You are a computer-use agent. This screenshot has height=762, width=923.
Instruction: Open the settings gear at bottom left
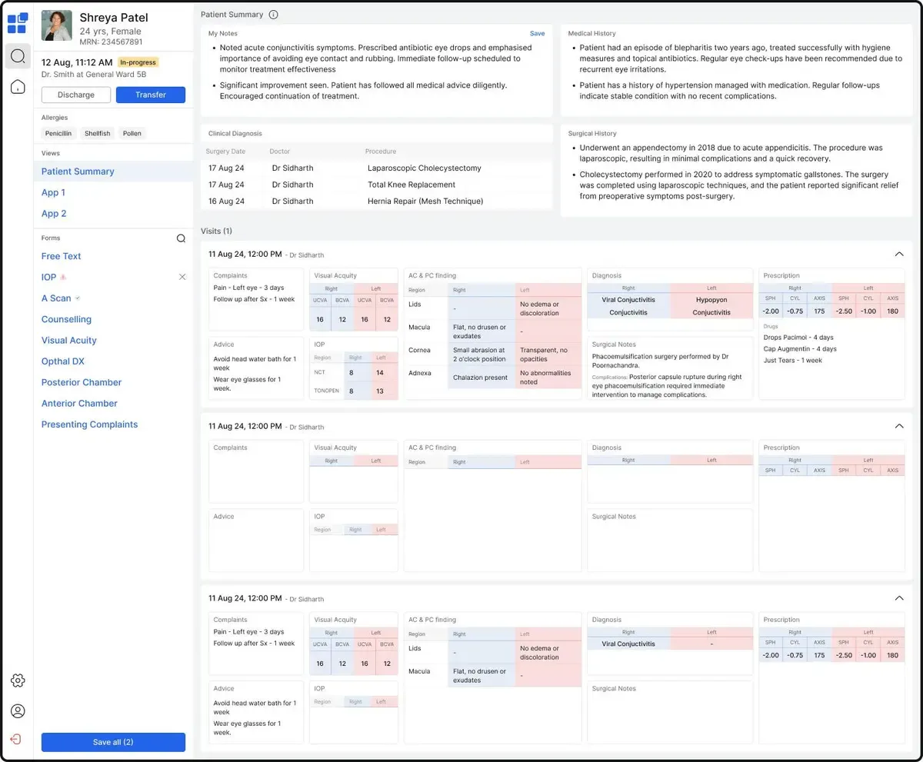(17, 680)
